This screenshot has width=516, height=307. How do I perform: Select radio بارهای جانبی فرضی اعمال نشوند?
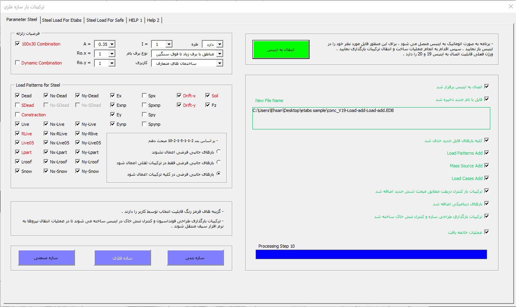point(219,152)
